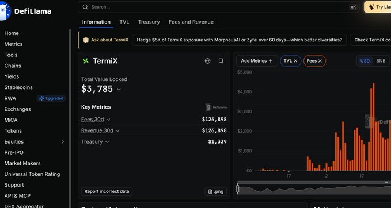Bookmark TermiX with the bookmark icon
Viewport: 391px width, 208px height.
point(221,61)
